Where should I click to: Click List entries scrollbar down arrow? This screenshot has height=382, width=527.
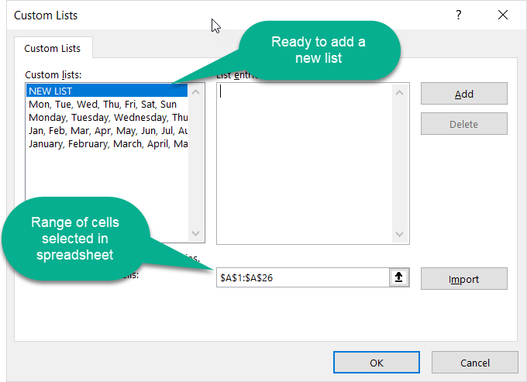399,234
